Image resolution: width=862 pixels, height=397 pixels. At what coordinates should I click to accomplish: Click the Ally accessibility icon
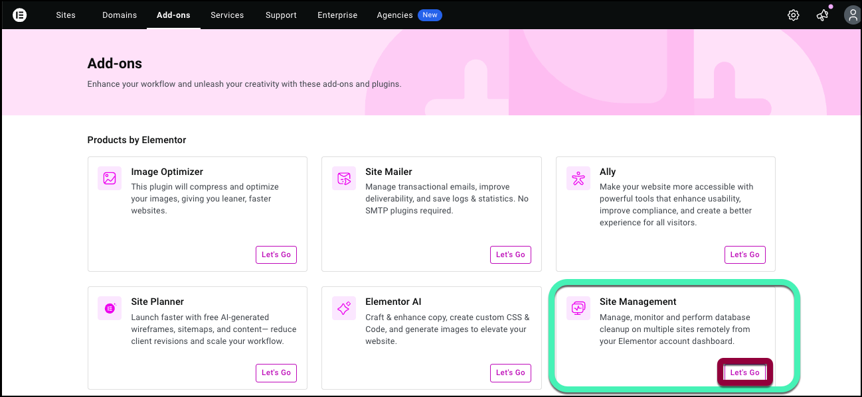click(578, 178)
